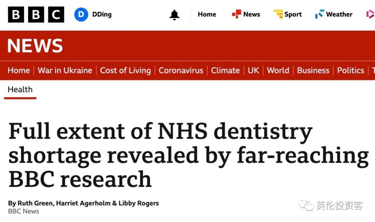Image resolution: width=375 pixels, height=222 pixels.
Task: Go to Home in top navigation
Action: 207,14
